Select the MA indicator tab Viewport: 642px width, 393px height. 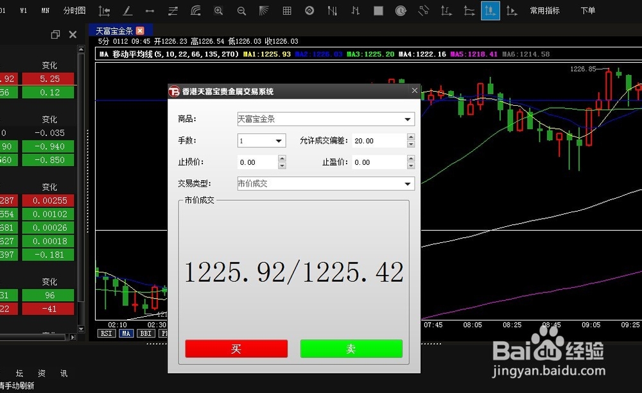pyautogui.click(x=126, y=333)
